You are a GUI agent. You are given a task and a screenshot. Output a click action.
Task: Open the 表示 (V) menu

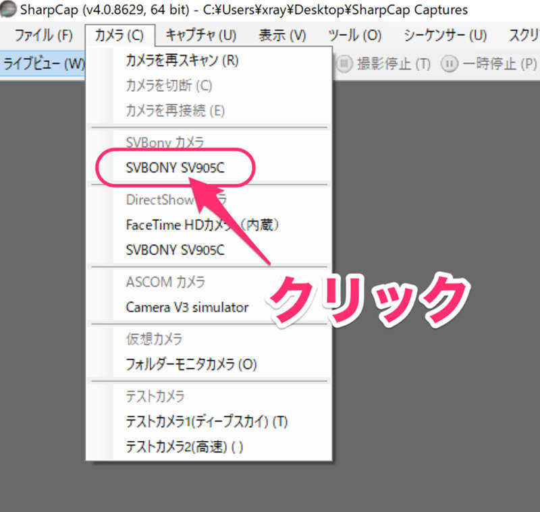click(x=283, y=36)
